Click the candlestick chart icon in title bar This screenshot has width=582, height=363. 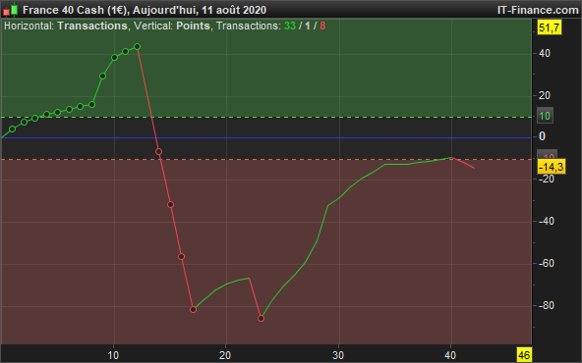[x=11, y=10]
